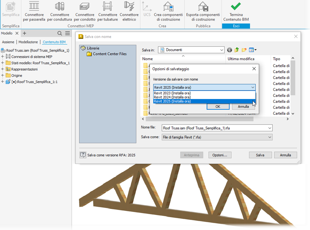This screenshot has width=310, height=230.
Task: Open search in the Modello browser panel
Action: click(x=60, y=33)
